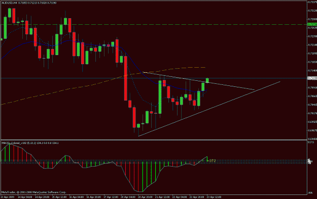The height and width of the screenshot is (199, 317).
Task: Select the descending white trendline
Action: pyautogui.click(x=198, y=81)
